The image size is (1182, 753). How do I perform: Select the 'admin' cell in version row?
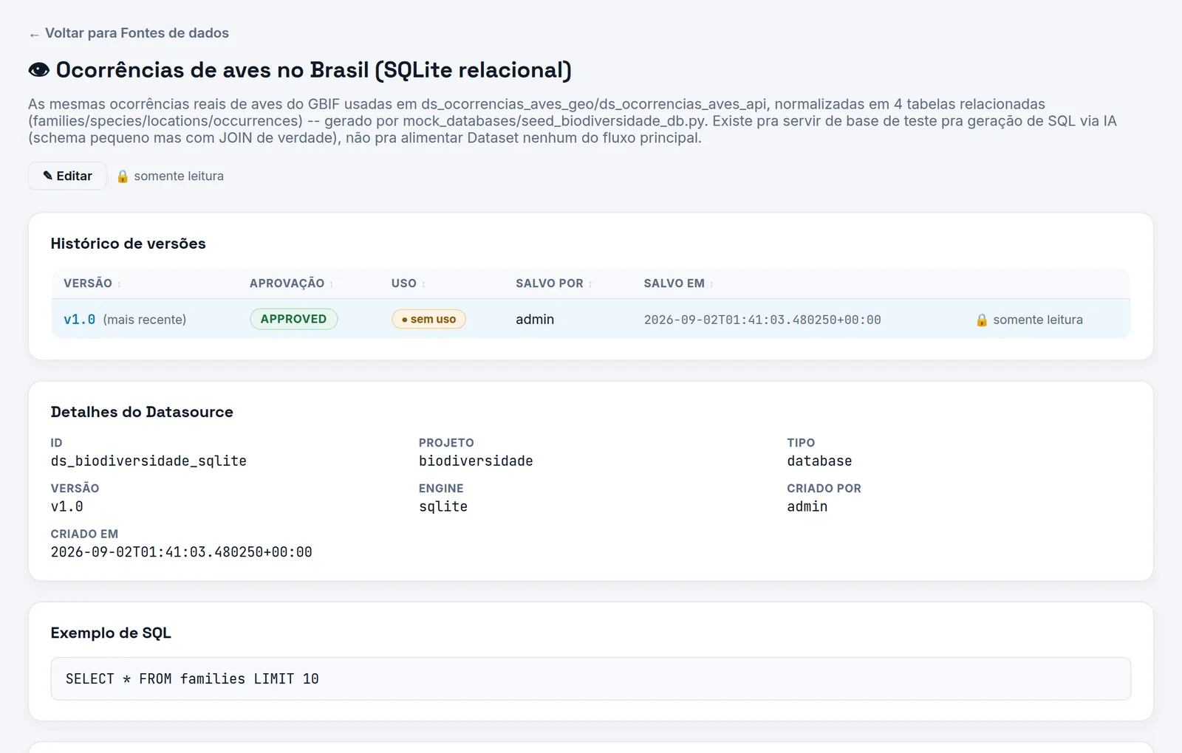click(535, 320)
